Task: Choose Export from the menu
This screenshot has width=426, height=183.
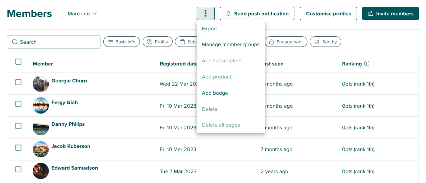Action: 209,29
